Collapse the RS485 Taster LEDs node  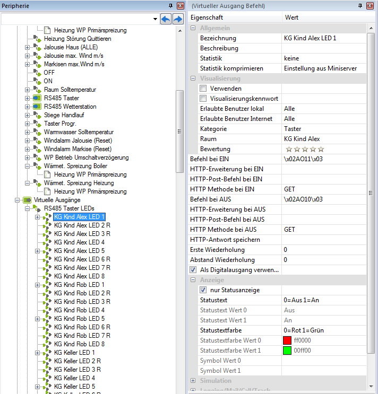[27, 208]
